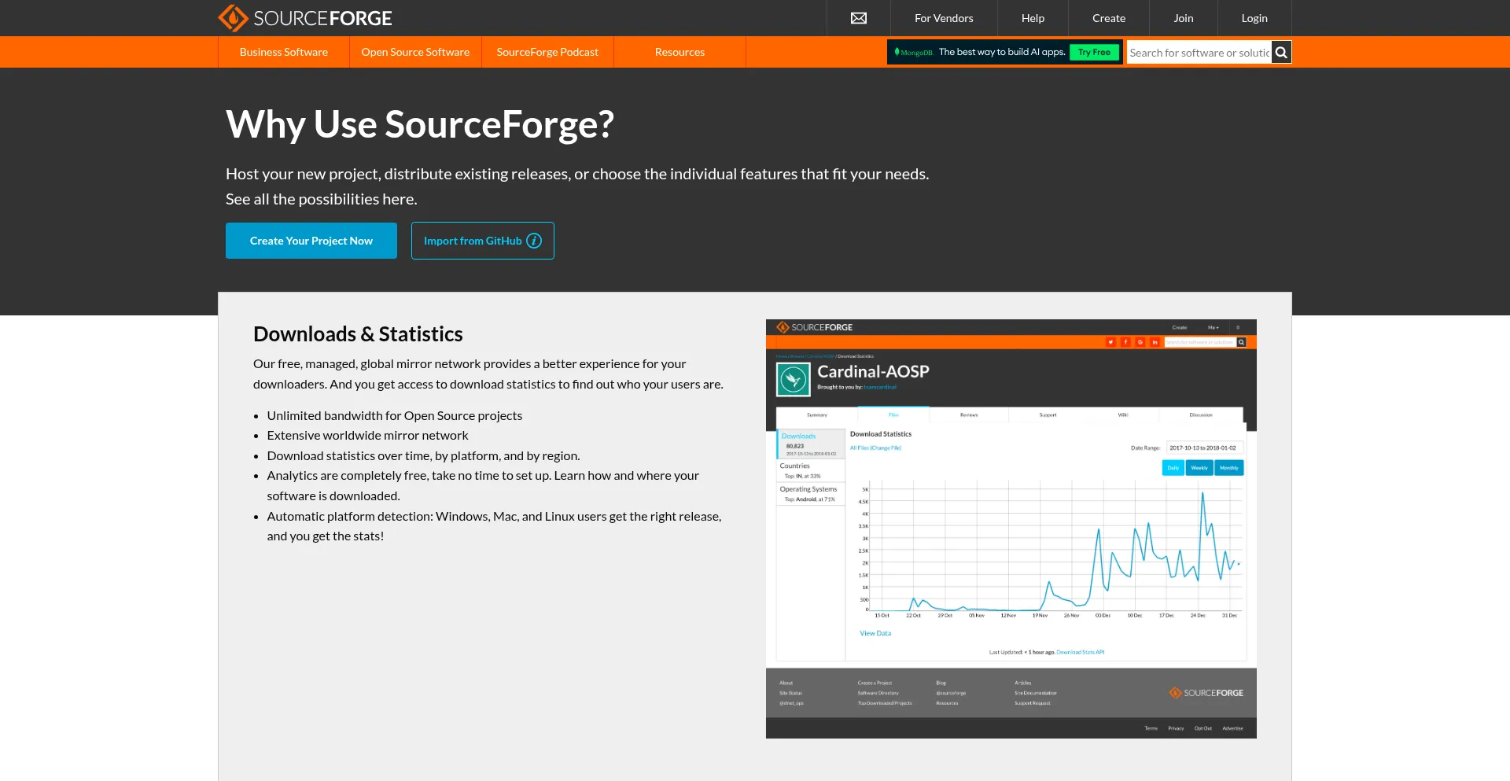Click the info icon on Import from GitHub
1510x781 pixels.
[x=534, y=241]
